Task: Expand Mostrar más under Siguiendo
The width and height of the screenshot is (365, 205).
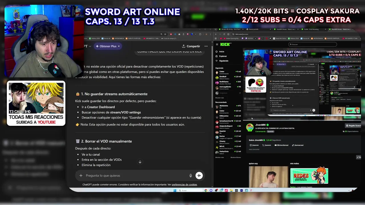Action: (220, 98)
